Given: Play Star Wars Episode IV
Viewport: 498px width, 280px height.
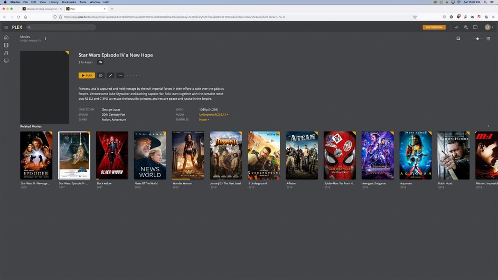Looking at the screenshot, I should point(87,76).
